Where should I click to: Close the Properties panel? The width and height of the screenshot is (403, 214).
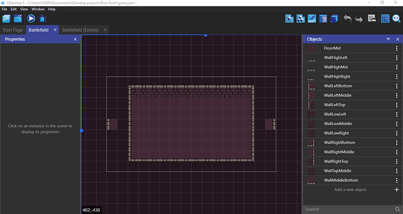click(x=75, y=39)
